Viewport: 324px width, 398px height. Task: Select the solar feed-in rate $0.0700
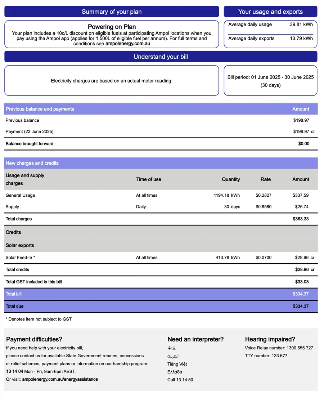click(264, 258)
